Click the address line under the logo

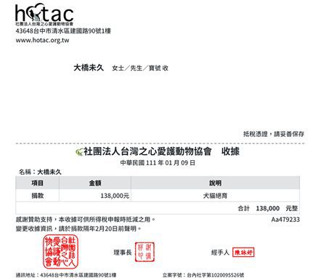(x=63, y=31)
